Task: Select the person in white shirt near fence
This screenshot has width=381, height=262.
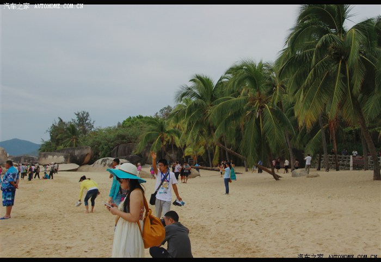Action: tap(308, 163)
